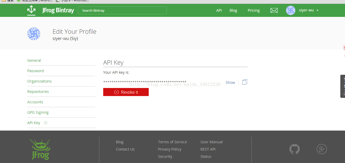
Task: Open Pricing in the top navigation
Action: pos(253,10)
